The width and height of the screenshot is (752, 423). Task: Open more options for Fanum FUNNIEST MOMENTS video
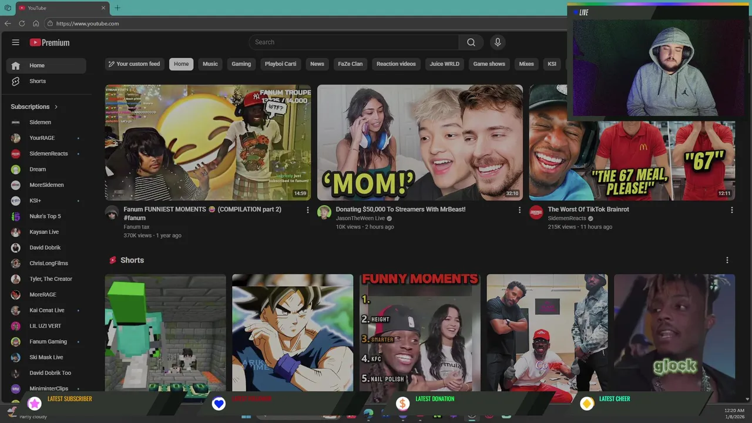pyautogui.click(x=307, y=210)
